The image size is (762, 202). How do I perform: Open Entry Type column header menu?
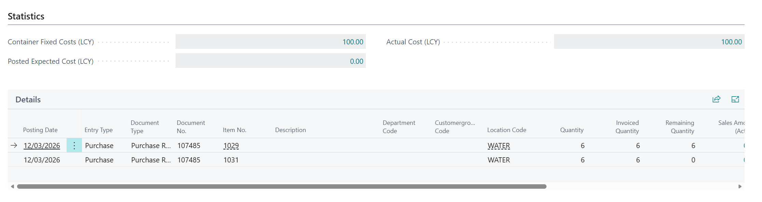[x=98, y=130]
